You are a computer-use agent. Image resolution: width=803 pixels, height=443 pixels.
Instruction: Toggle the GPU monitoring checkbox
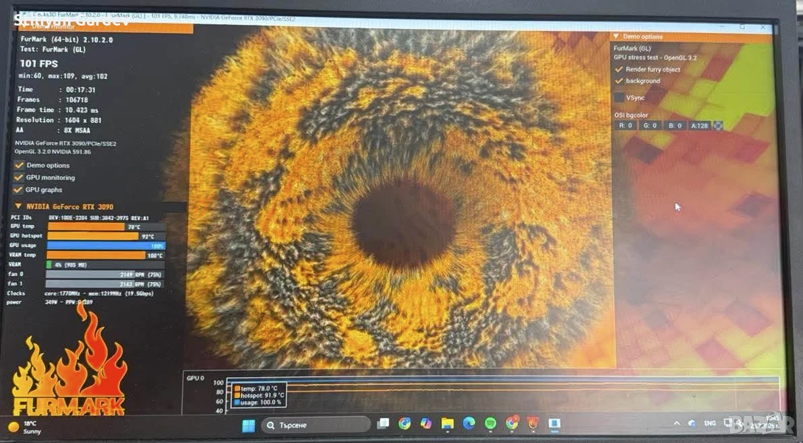point(19,178)
